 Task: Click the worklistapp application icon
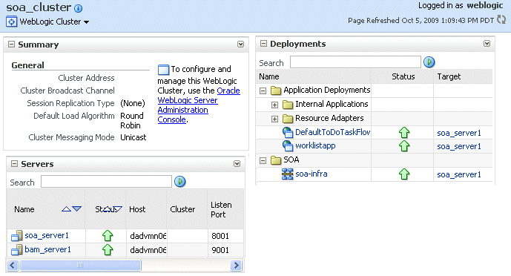(x=288, y=146)
